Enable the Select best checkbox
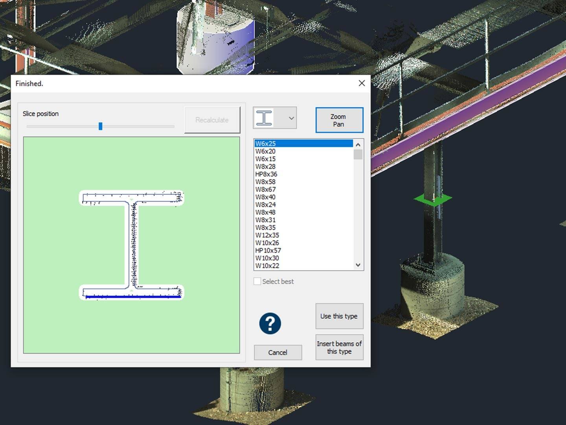 [257, 281]
